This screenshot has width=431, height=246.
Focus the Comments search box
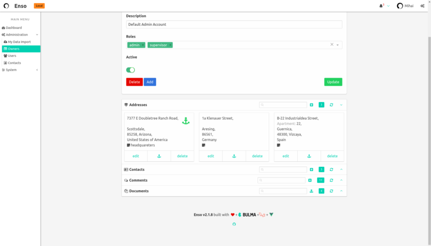(x=281, y=180)
